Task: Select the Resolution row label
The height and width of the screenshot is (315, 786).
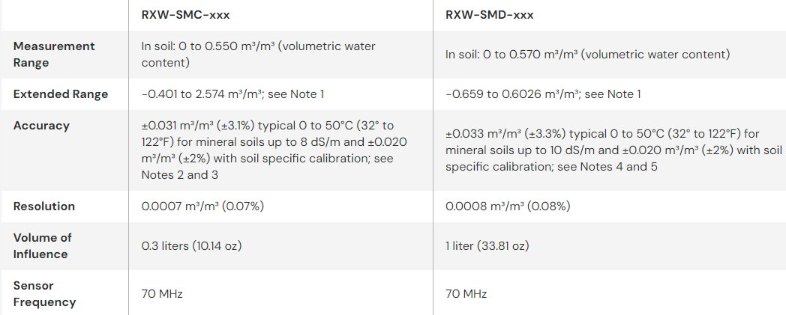Action: click(44, 207)
